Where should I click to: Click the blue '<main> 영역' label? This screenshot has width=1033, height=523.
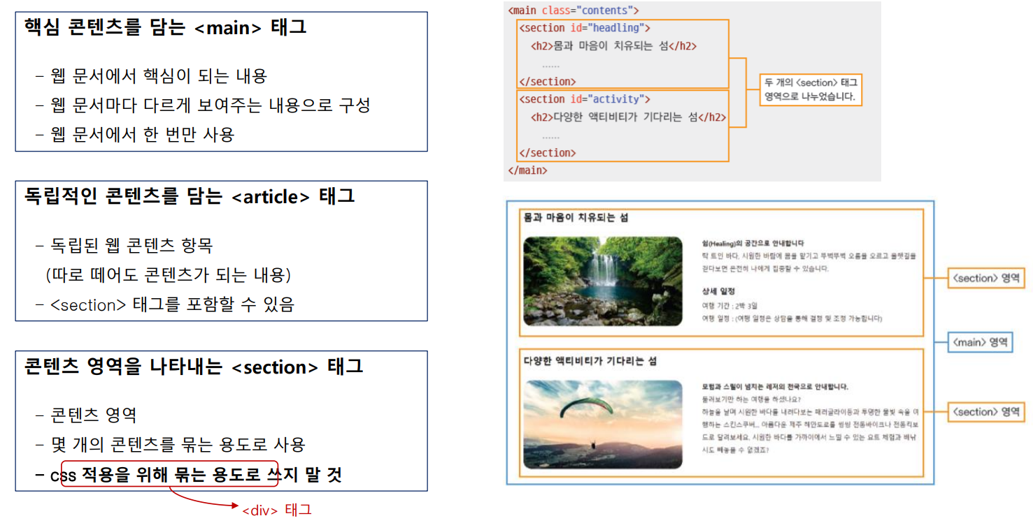tap(981, 342)
